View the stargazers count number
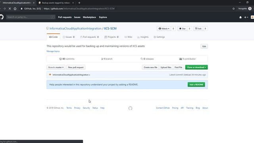 pyautogui.click(x=189, y=29)
